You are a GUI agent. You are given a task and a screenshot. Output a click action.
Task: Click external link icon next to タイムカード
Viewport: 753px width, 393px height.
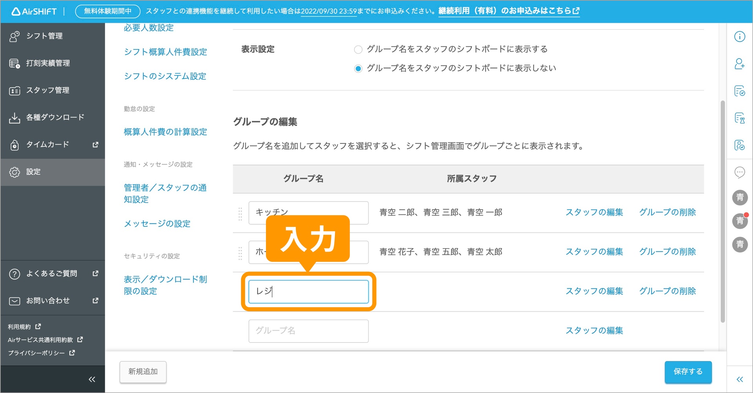(95, 145)
